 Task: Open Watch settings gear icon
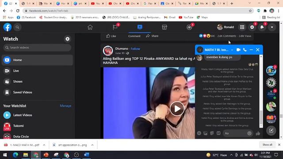[68, 39]
